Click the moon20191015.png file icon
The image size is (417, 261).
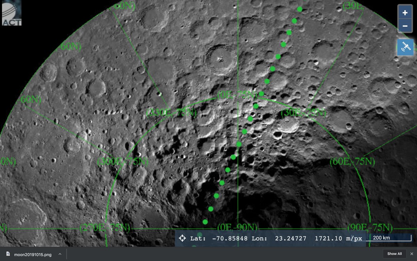(x=8, y=254)
